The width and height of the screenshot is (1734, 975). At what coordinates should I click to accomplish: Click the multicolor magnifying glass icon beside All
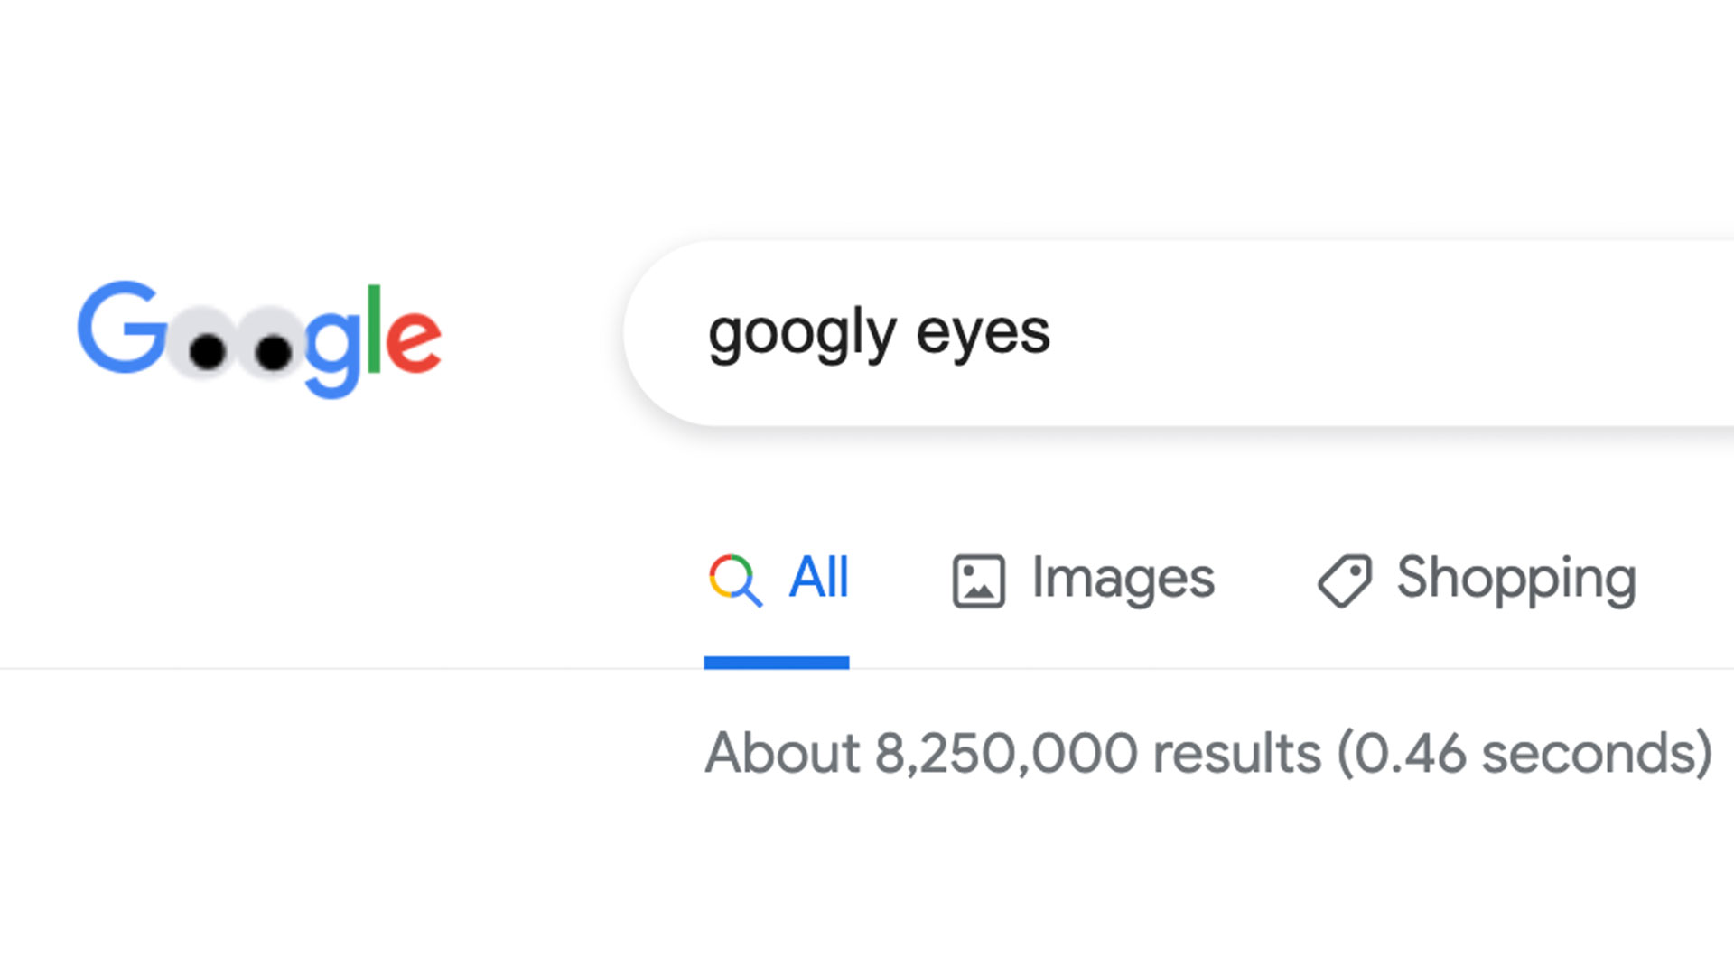tap(735, 580)
